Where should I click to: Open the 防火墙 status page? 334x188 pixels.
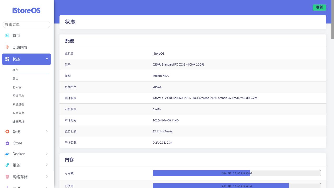tap(17, 87)
